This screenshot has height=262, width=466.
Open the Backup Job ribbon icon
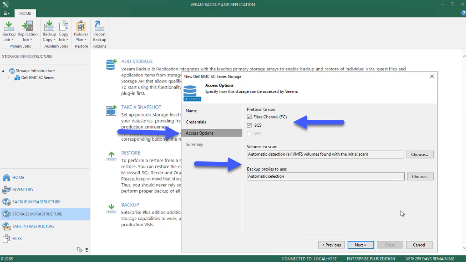[8, 26]
